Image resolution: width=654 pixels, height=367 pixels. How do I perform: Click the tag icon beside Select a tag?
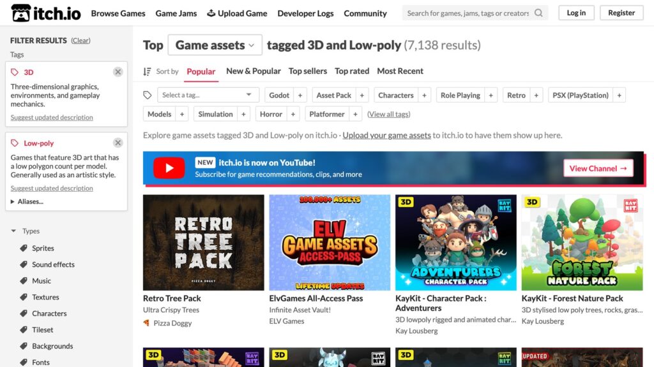coord(148,96)
